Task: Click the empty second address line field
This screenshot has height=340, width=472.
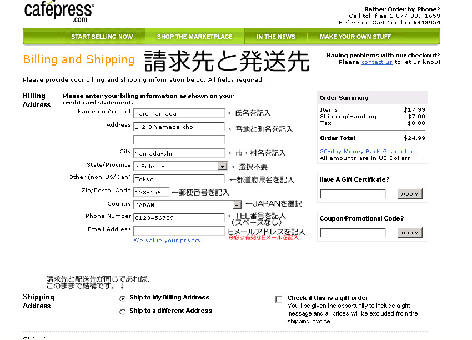Action: coord(179,140)
